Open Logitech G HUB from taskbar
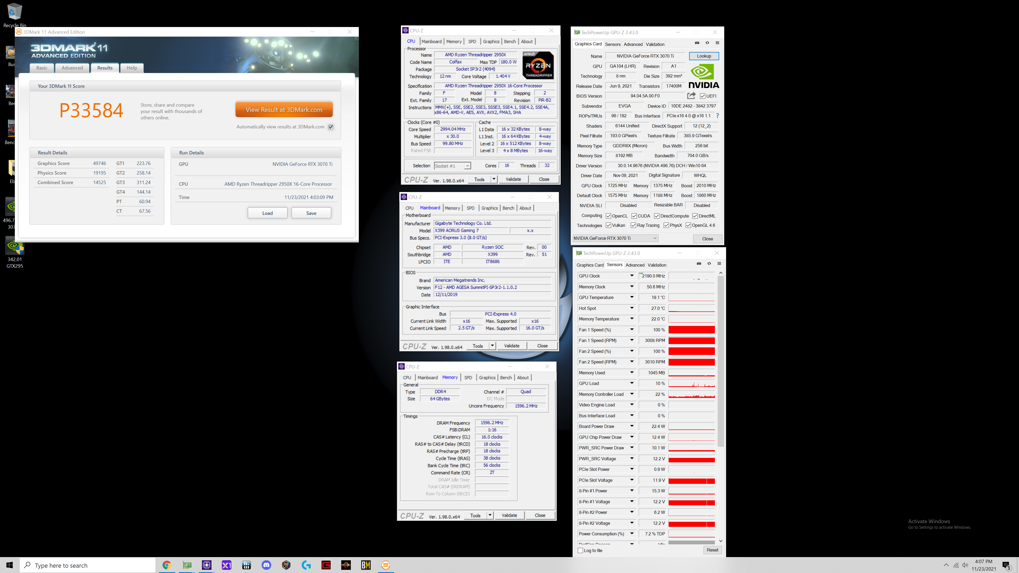The height and width of the screenshot is (573, 1019). coord(306,565)
